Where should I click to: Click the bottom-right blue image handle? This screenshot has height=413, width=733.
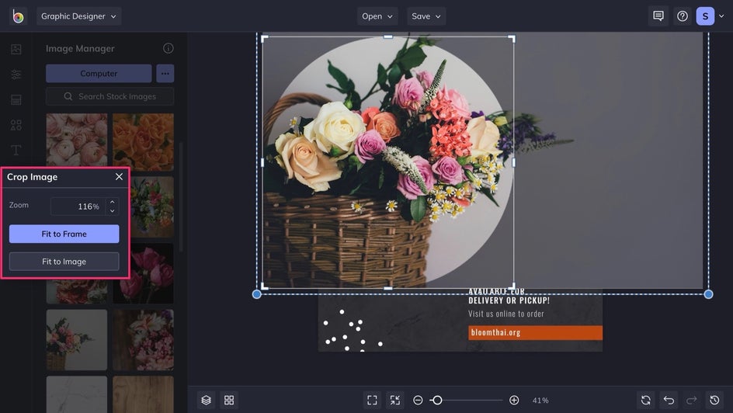click(709, 294)
